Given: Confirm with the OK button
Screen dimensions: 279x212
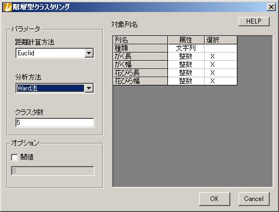Looking at the screenshot, I should 214,199.
